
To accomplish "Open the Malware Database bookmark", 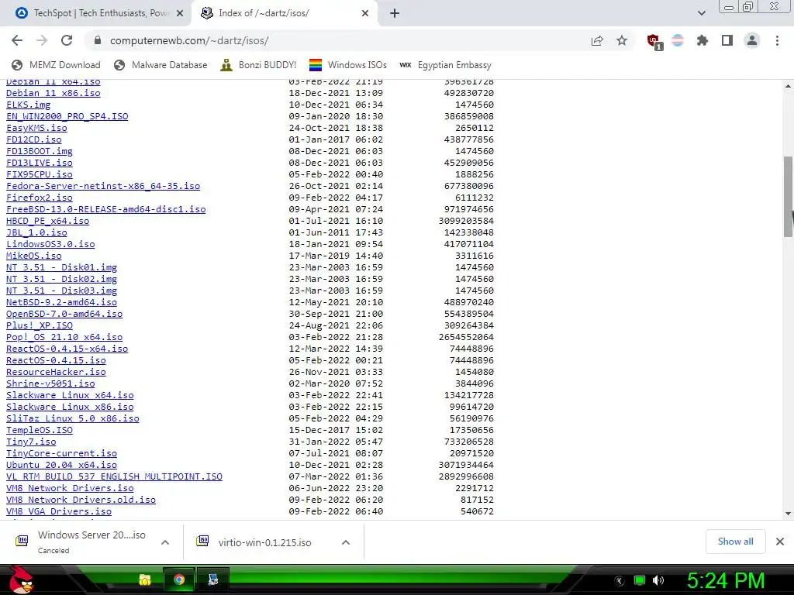I will pos(161,65).
